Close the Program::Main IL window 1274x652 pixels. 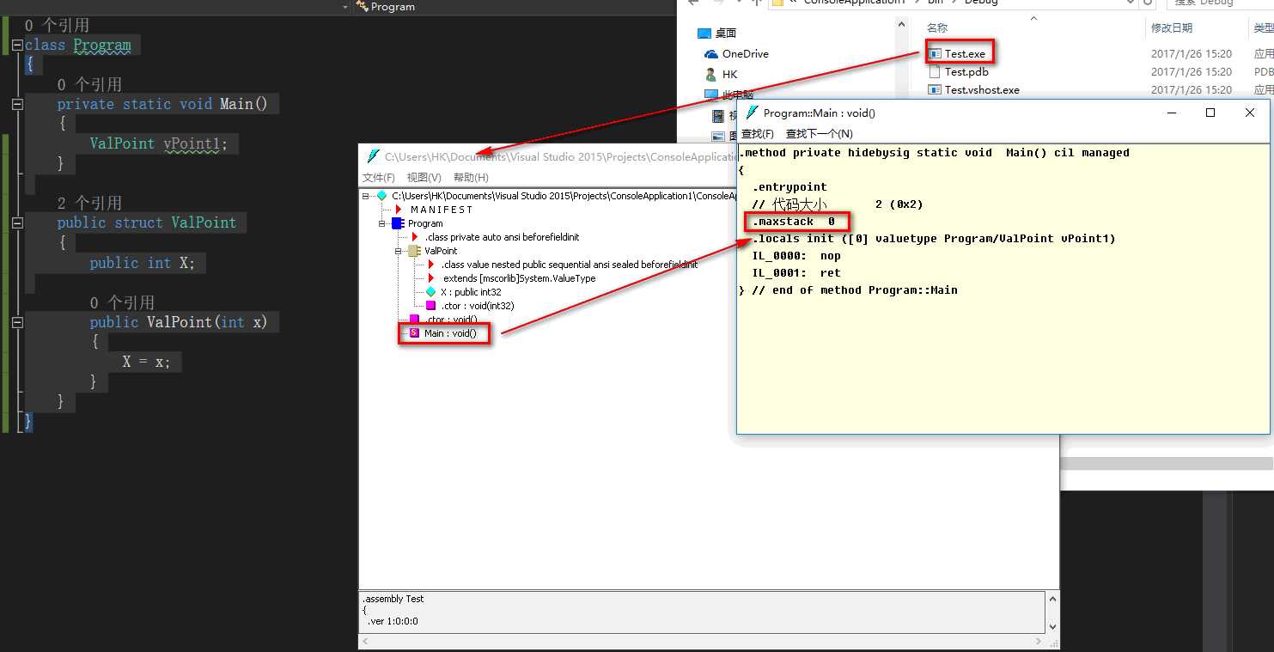[x=1250, y=113]
